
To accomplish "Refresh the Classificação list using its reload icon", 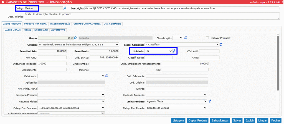I will 186,38.
